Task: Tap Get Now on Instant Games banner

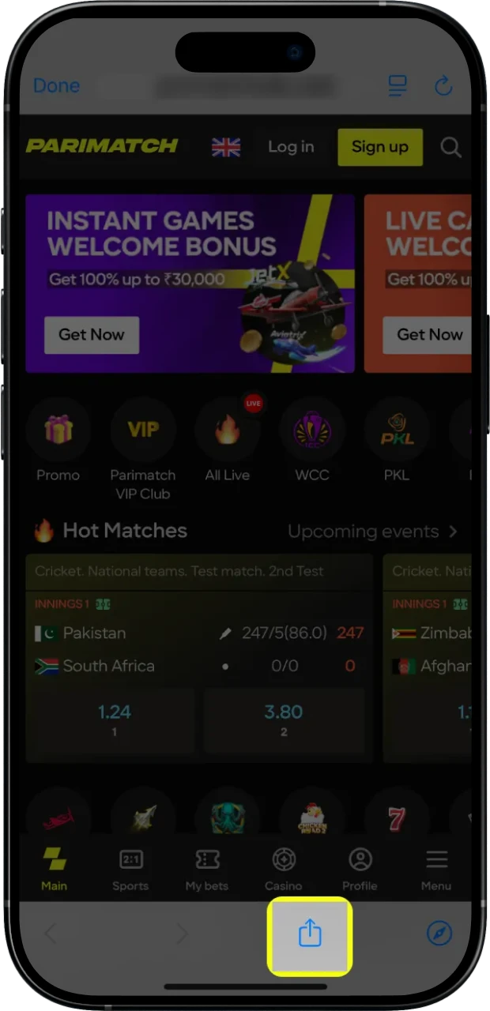Action: [92, 335]
